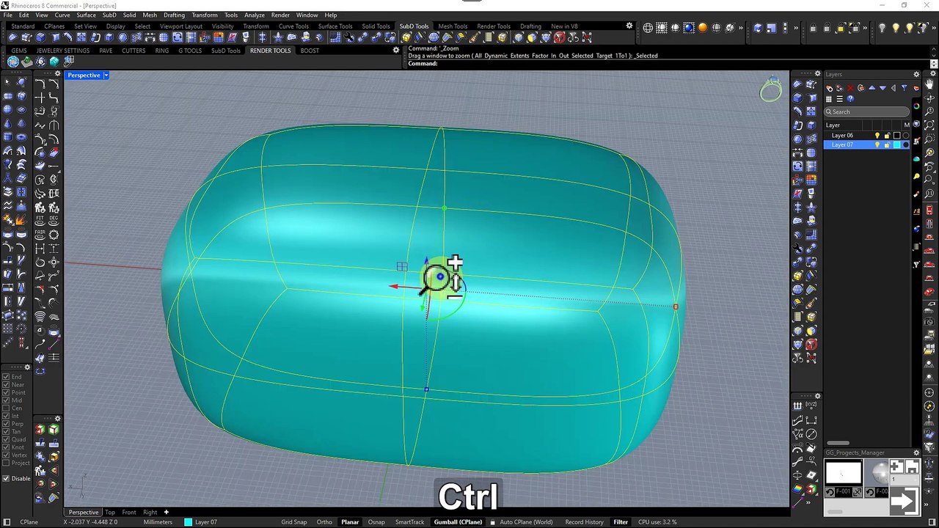Image resolution: width=939 pixels, height=528 pixels.
Task: Toggle the Point osnap checkbox
Action: 6,392
